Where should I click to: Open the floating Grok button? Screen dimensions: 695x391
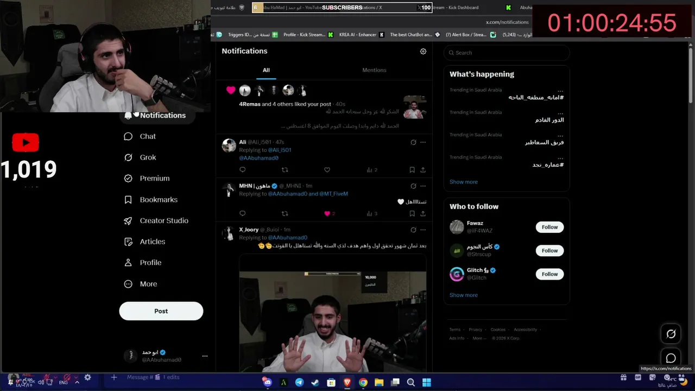[671, 334]
